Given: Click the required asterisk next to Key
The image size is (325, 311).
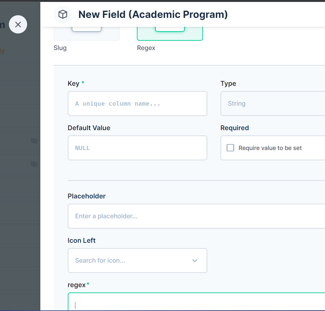Looking at the screenshot, I should coord(82,83).
